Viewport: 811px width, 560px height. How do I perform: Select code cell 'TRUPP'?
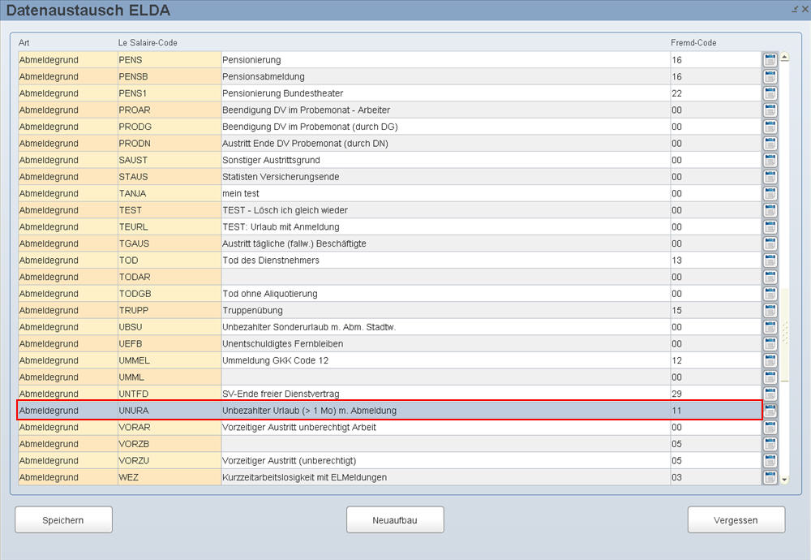click(169, 311)
